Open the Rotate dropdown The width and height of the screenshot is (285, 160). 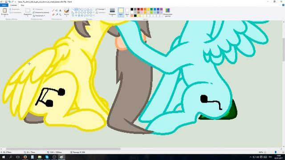39,16
